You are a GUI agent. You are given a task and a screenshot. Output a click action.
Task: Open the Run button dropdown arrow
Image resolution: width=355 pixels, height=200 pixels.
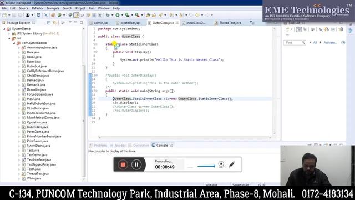(122, 15)
